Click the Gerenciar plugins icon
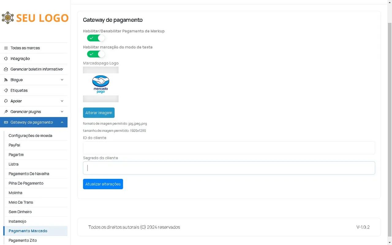Image resolution: width=392 pixels, height=245 pixels. pos(6,111)
